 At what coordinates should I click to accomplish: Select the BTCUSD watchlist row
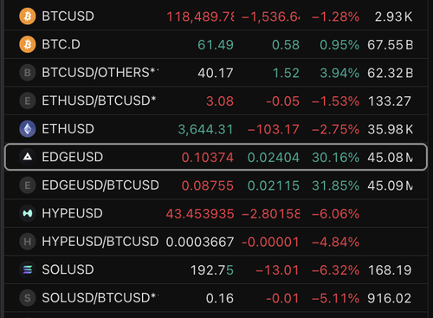pos(216,16)
